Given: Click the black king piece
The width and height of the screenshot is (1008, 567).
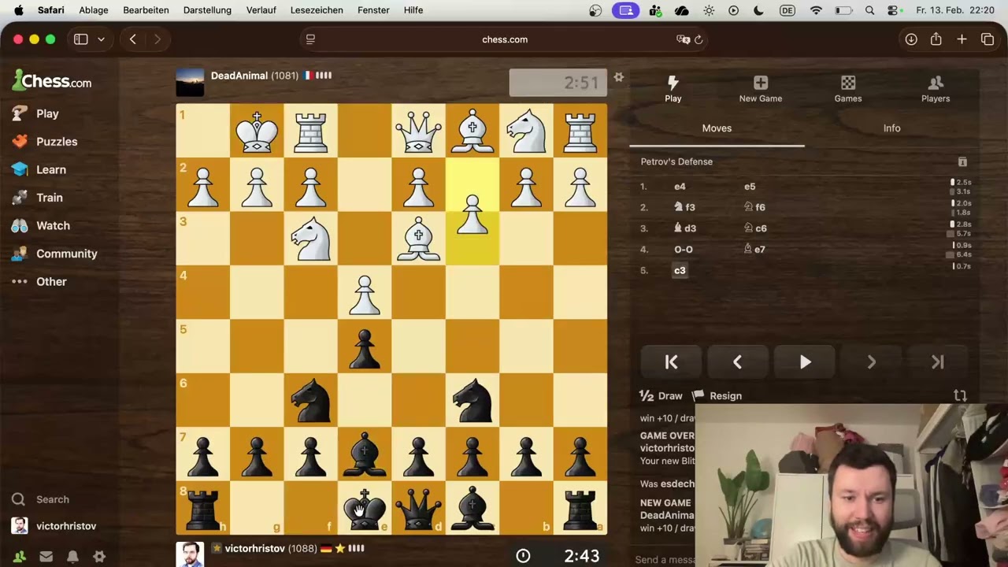Looking at the screenshot, I should 365,508.
